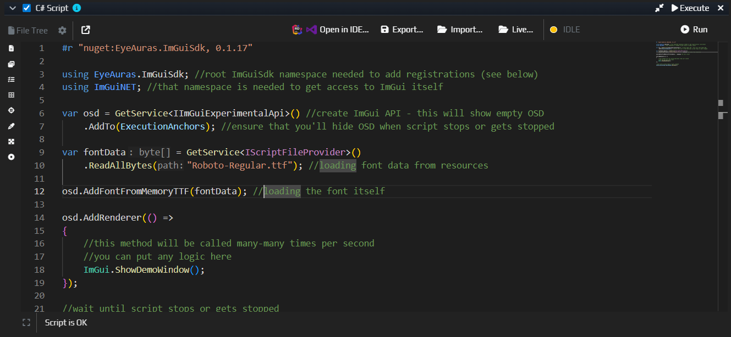
Task: Click the external open icon beside File Tree
Action: (x=86, y=30)
